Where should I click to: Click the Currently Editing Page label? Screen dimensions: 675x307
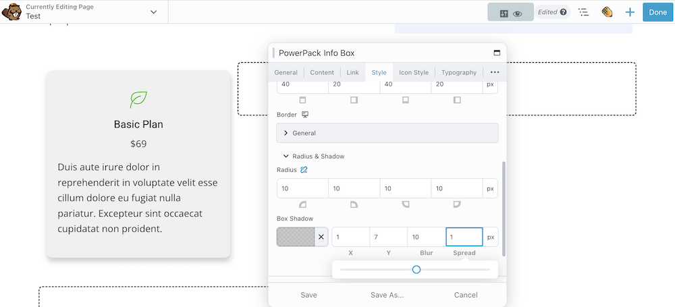click(60, 7)
